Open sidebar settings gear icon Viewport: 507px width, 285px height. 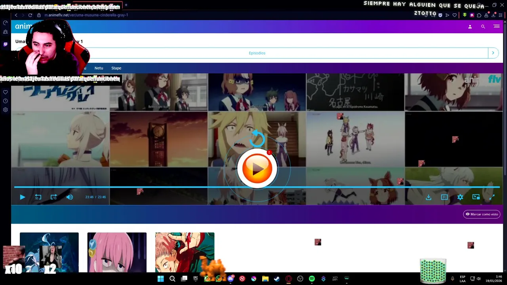[x=5, y=110]
